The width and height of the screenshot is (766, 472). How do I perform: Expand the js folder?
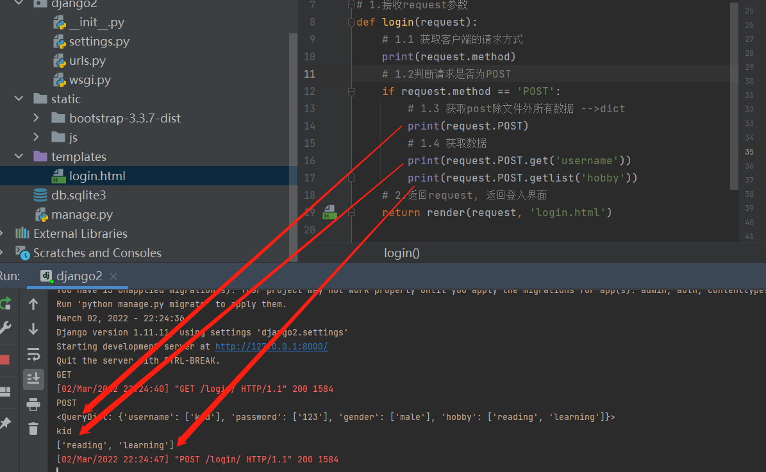click(36, 137)
